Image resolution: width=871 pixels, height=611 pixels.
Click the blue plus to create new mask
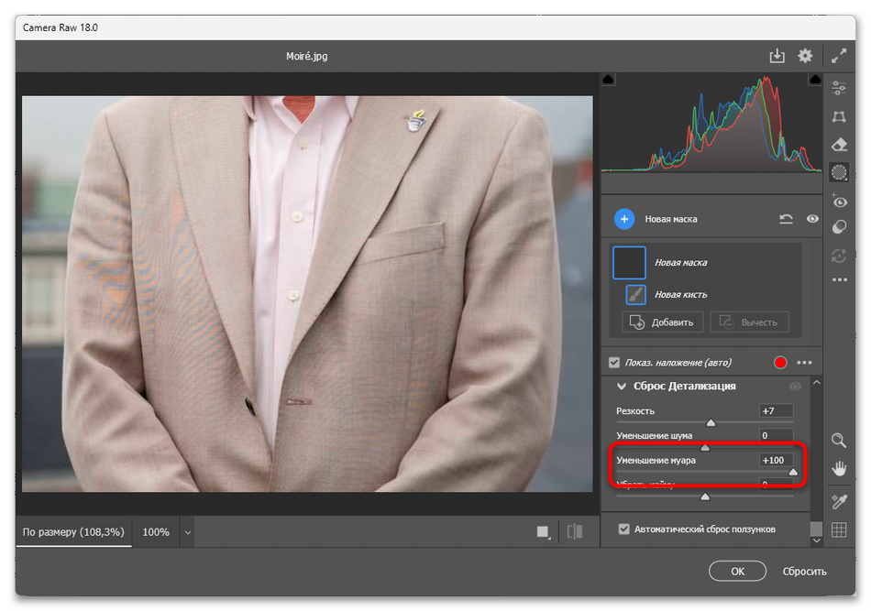point(624,219)
